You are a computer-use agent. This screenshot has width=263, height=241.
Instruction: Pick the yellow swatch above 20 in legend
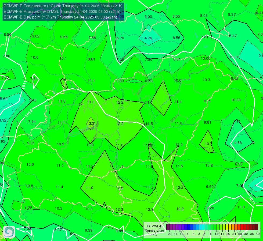tap(227, 227)
